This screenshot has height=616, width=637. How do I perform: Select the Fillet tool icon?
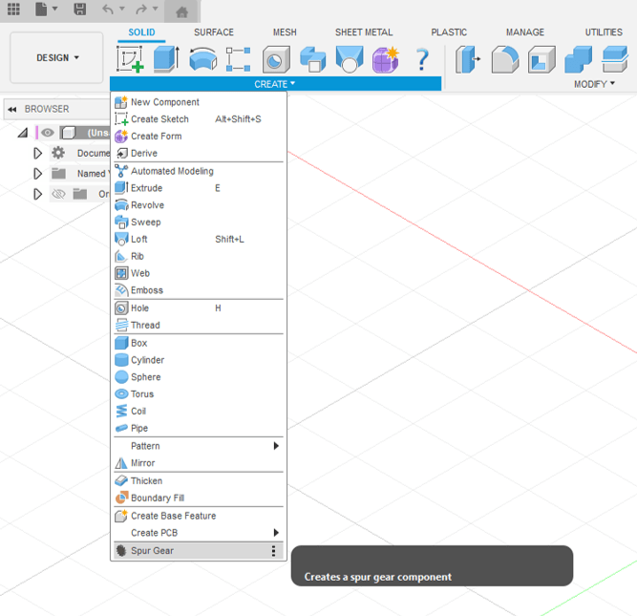tap(505, 59)
